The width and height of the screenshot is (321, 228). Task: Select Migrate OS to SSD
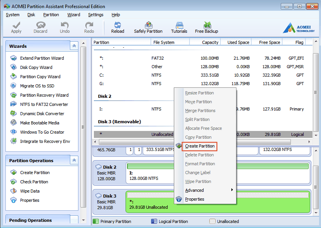(x=37, y=86)
